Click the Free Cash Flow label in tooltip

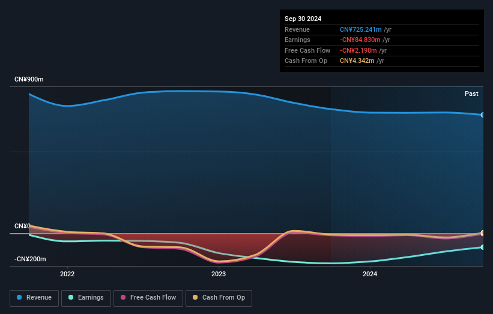click(x=307, y=50)
